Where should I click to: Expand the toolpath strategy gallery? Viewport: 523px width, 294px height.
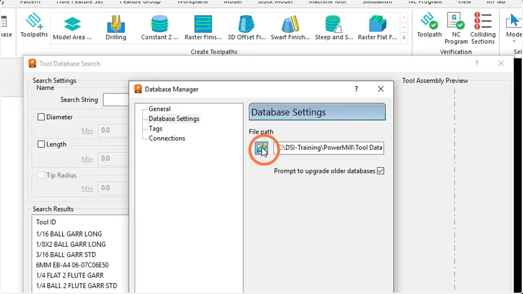[x=404, y=38]
